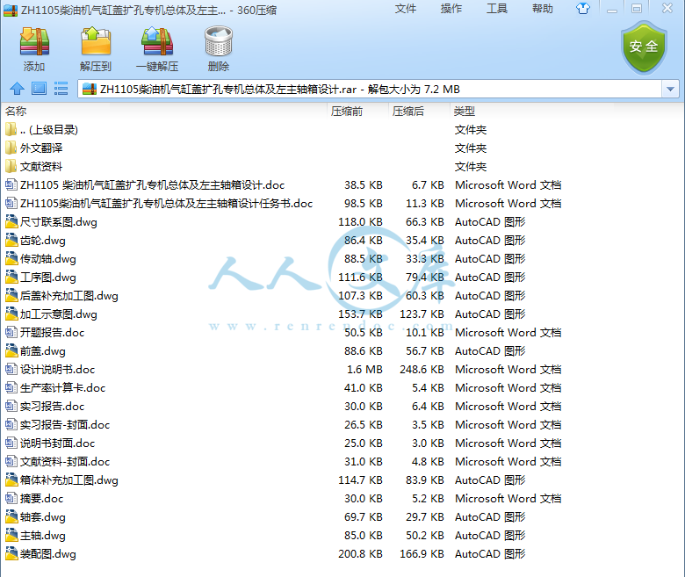Image resolution: width=685 pixels, height=577 pixels.
Task: Open the 操作 menu
Action: click(x=451, y=9)
